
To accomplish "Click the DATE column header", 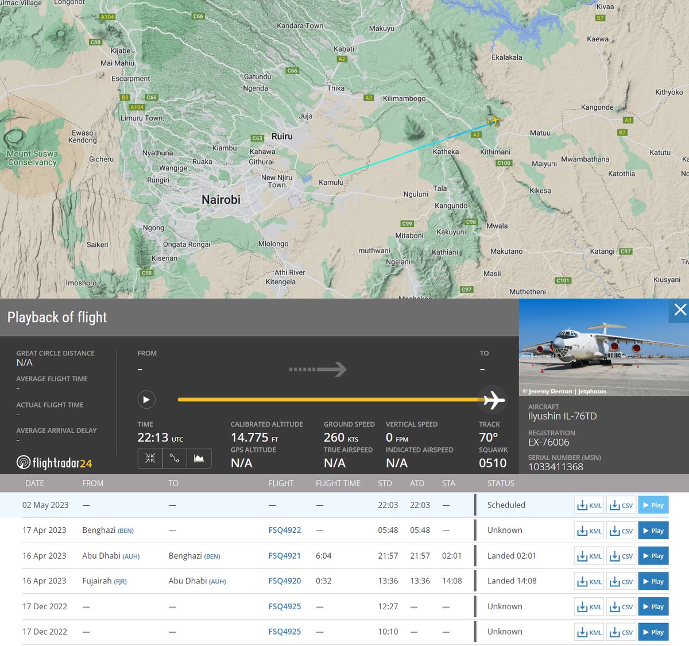I will click(34, 483).
